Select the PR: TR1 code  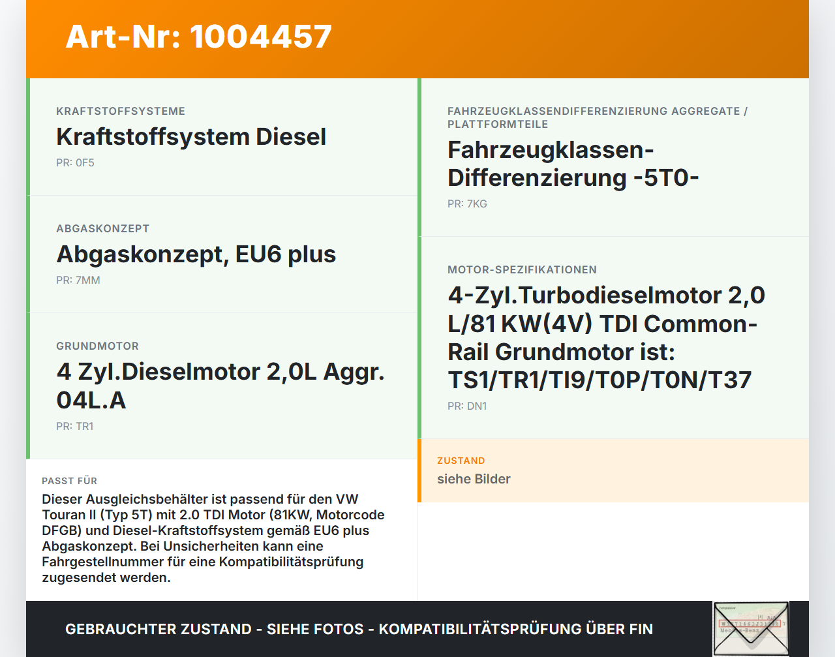pyautogui.click(x=75, y=426)
